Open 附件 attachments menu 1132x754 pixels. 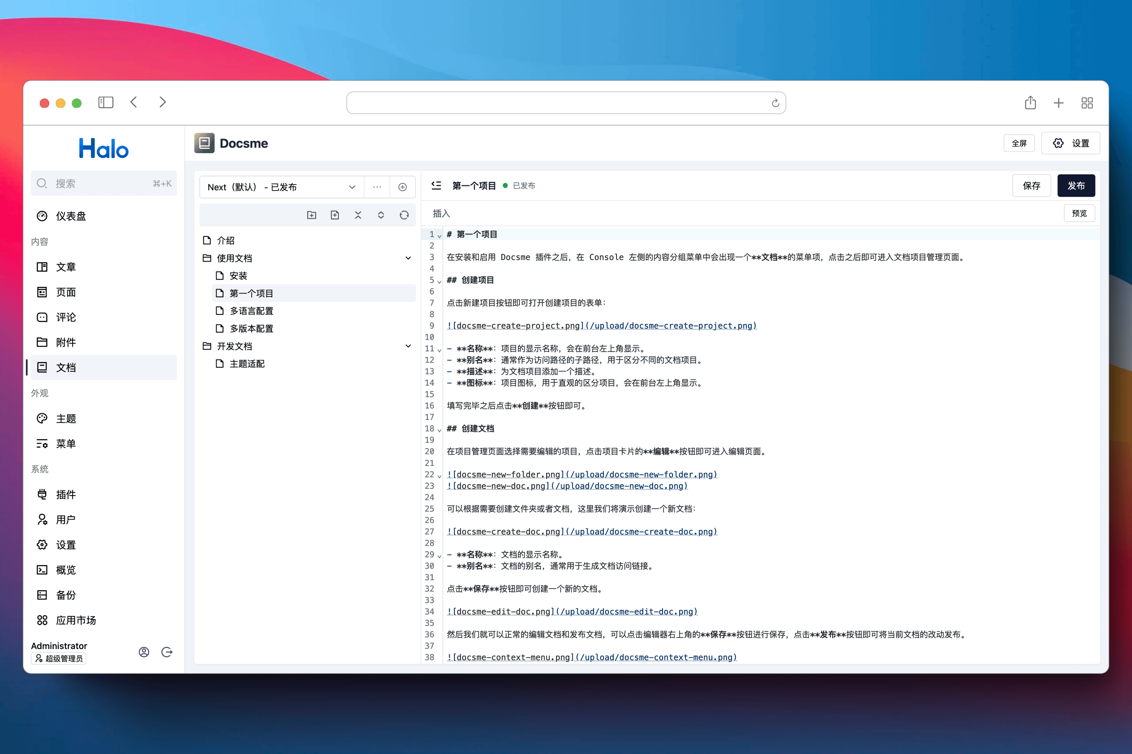point(103,342)
